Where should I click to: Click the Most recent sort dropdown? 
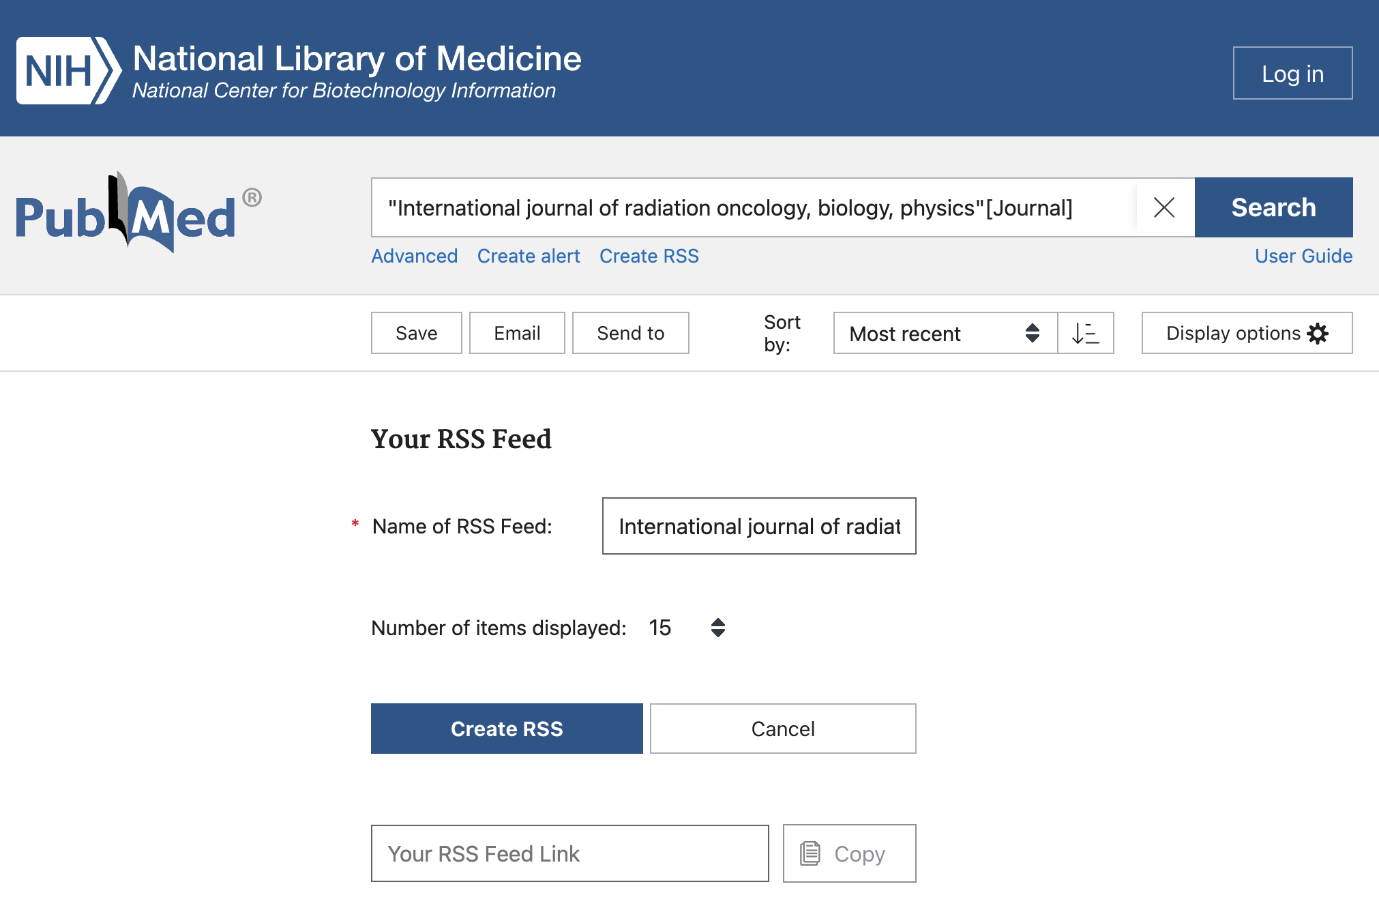935,333
